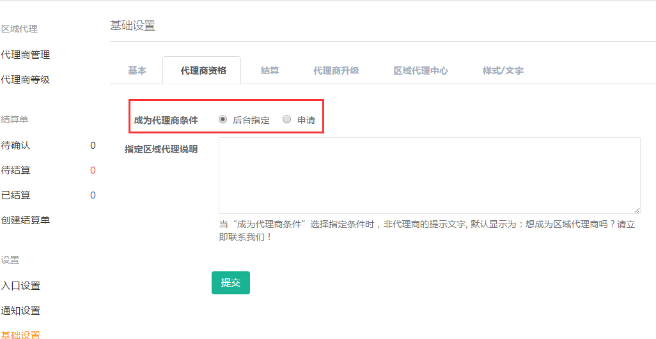The image size is (656, 339).
Task: Select the 申请 radio button
Action: tap(287, 119)
